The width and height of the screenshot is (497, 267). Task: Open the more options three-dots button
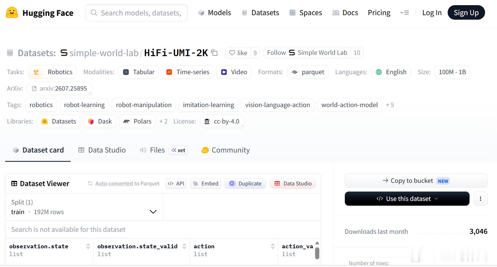coord(480,199)
